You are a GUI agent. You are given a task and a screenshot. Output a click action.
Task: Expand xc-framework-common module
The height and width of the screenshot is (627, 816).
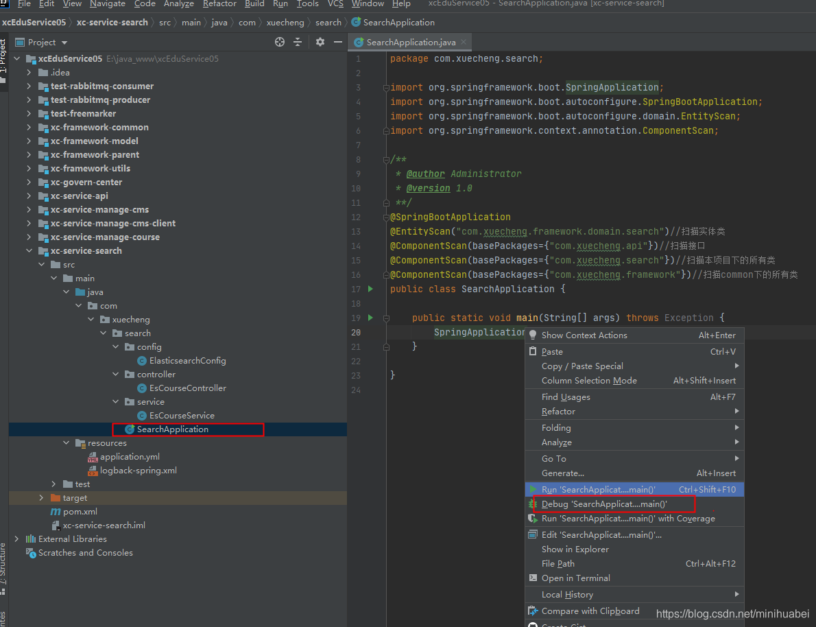click(x=29, y=127)
